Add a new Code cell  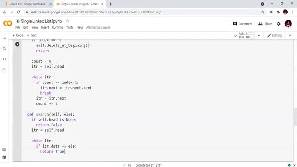(18, 35)
